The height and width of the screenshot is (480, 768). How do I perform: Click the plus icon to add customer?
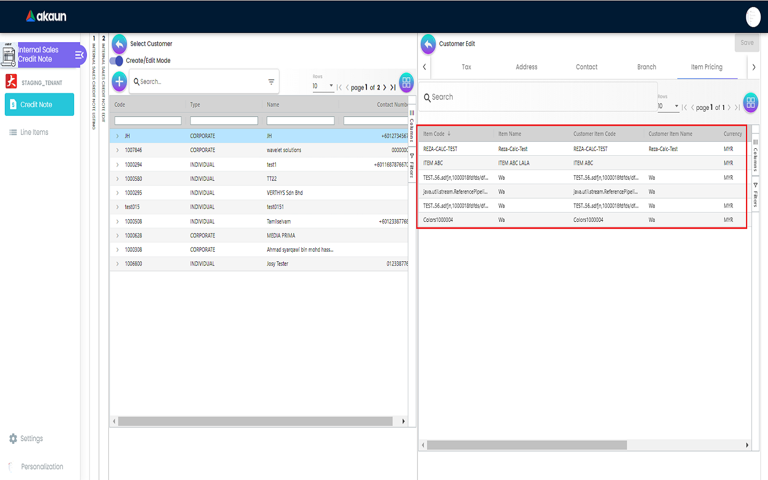[119, 82]
